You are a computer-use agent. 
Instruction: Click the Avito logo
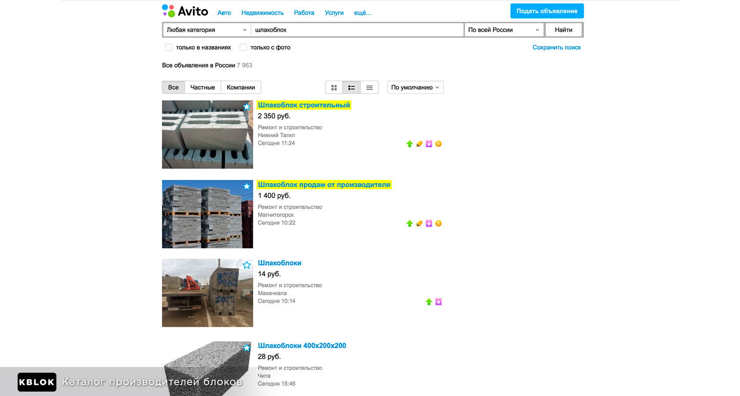[185, 11]
